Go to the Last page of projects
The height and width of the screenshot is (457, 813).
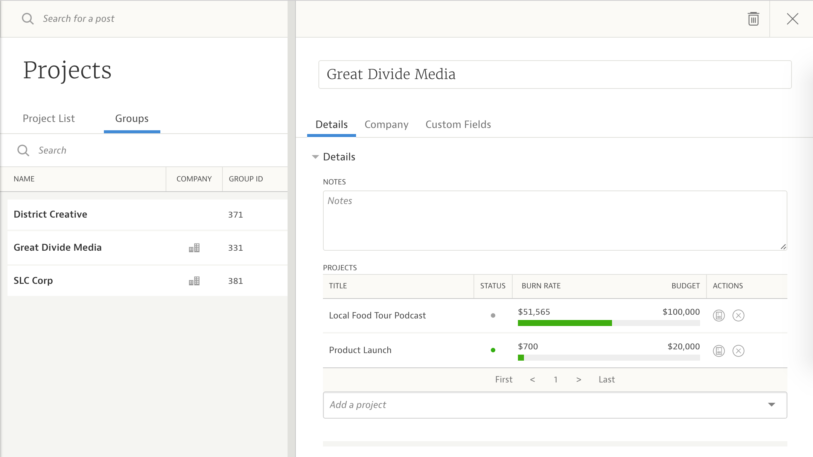(x=606, y=379)
